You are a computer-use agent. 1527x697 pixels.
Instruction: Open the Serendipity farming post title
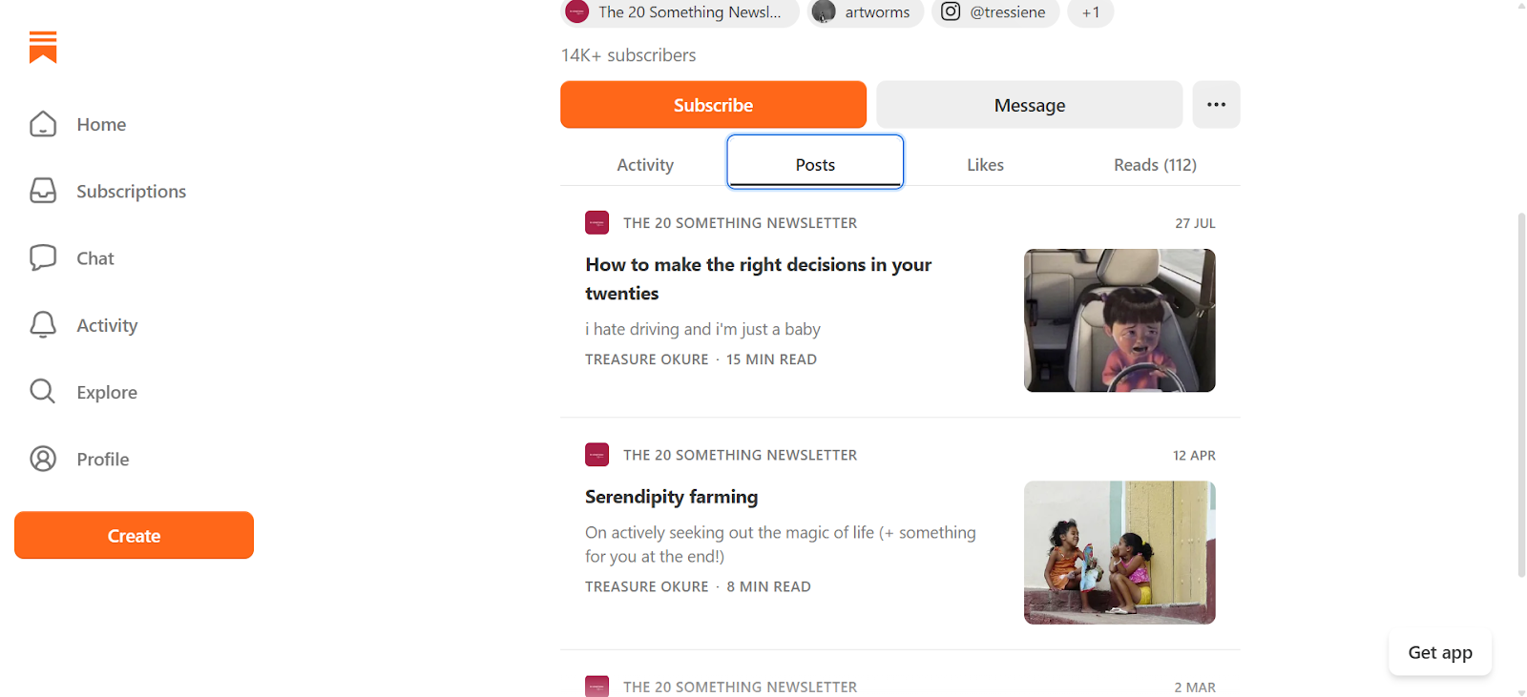[671, 497]
